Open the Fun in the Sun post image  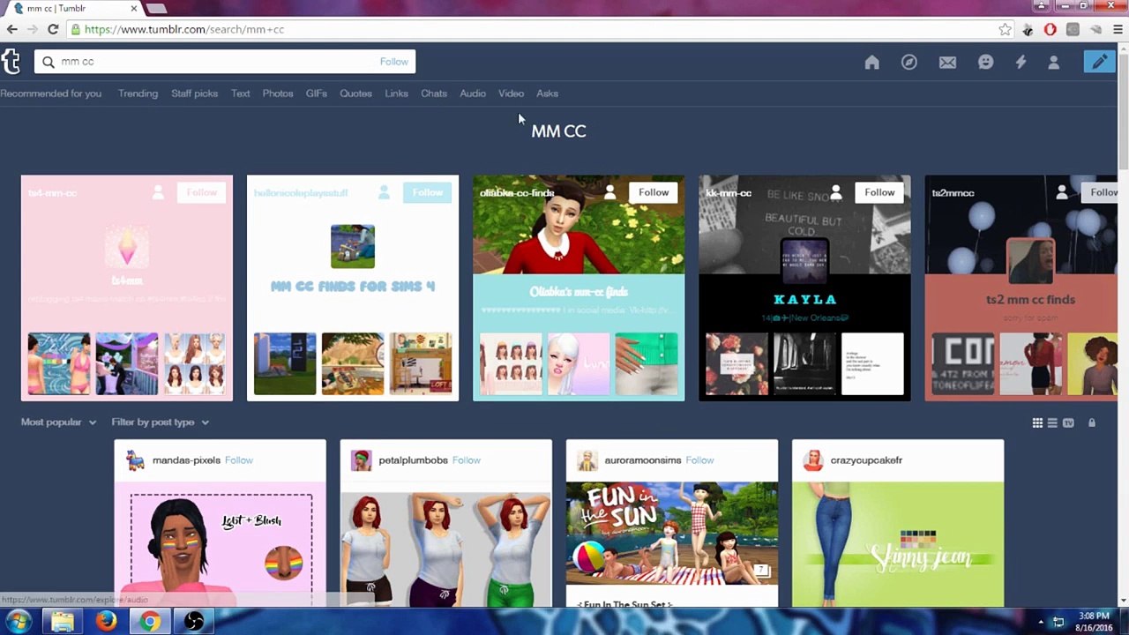(672, 533)
